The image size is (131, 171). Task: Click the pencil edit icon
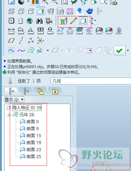point(74,21)
